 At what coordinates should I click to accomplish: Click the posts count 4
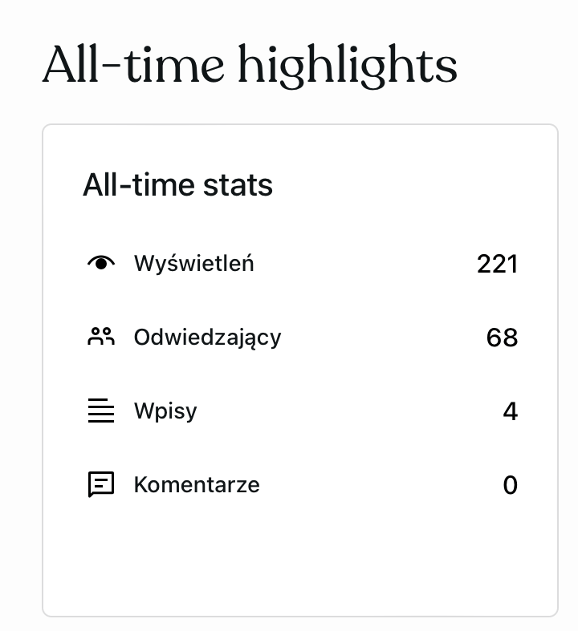pos(510,412)
